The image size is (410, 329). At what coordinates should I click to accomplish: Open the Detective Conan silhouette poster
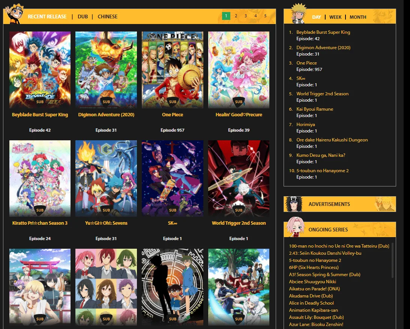click(x=173, y=287)
